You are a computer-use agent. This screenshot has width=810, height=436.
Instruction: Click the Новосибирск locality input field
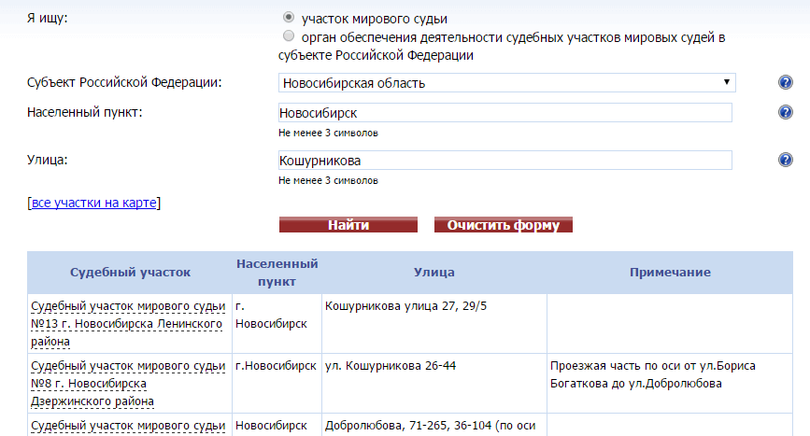[x=504, y=113]
